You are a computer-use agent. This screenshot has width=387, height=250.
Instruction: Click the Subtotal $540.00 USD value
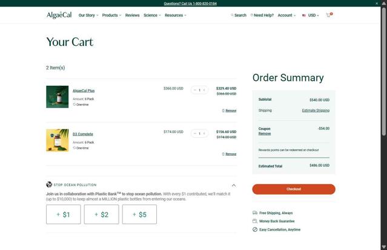319,100
